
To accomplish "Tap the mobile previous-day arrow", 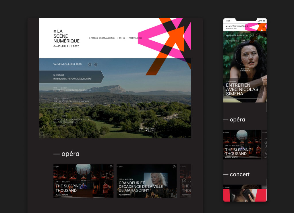I will tap(252, 35).
